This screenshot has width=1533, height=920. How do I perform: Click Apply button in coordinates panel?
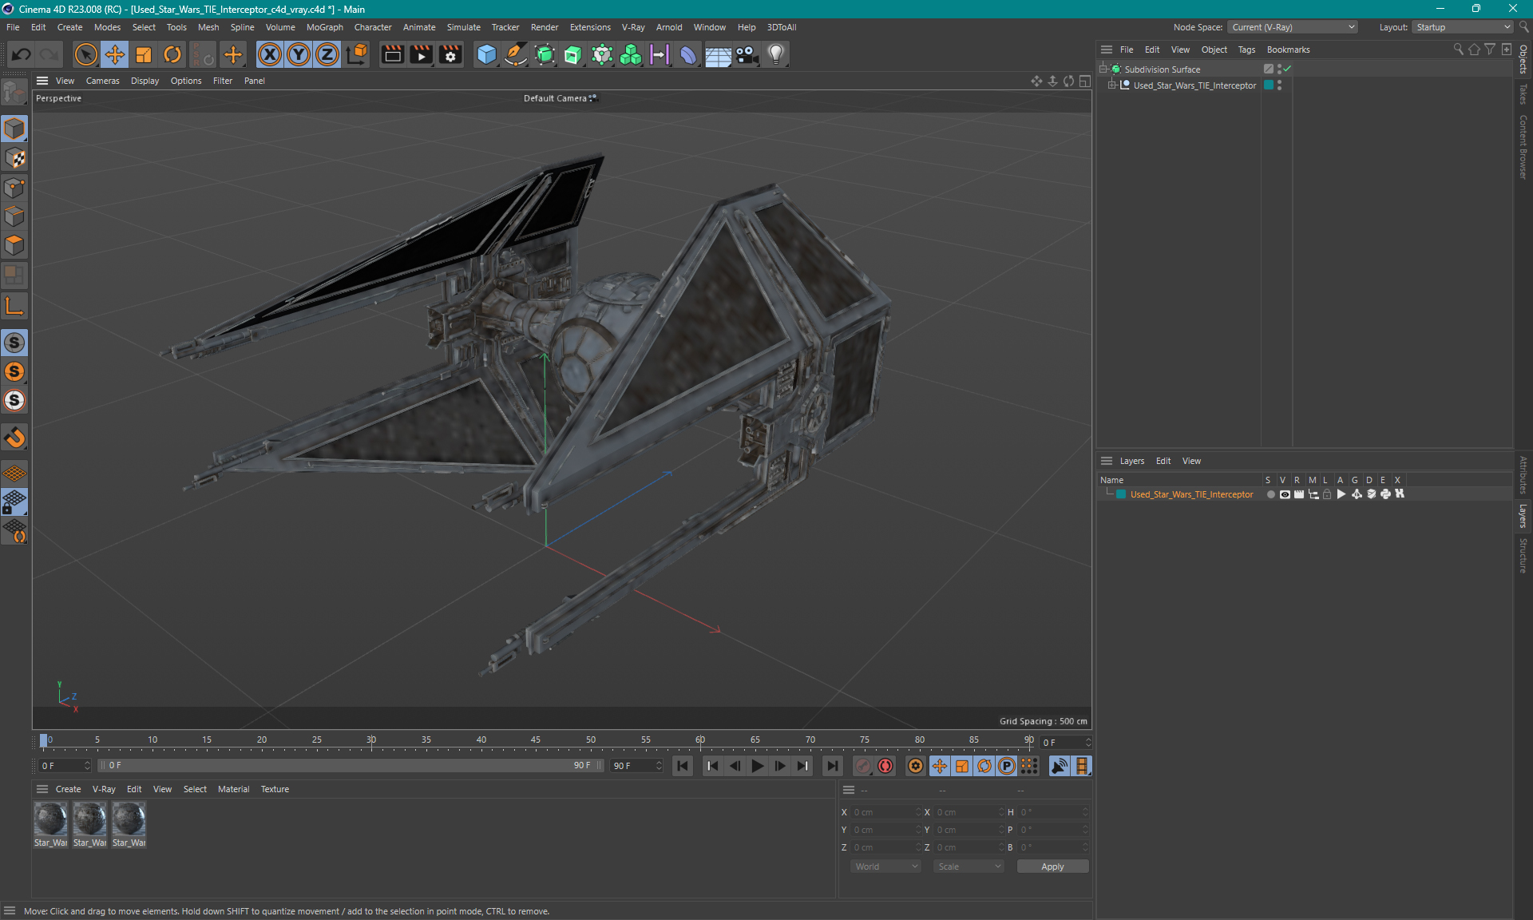coord(1052,866)
